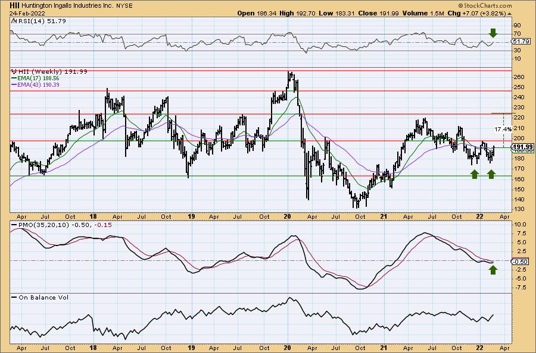Click the 10.0 tick on the PMO axis

click(519, 225)
